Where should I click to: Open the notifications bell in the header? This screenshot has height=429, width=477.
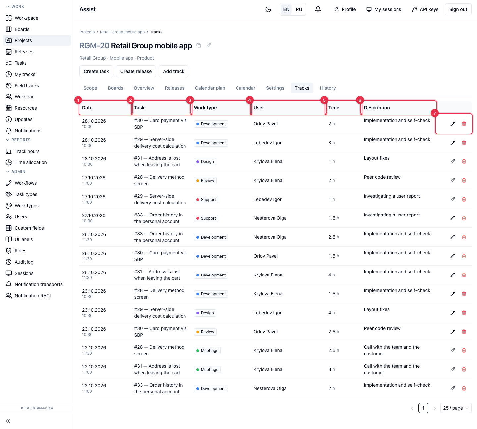[318, 9]
